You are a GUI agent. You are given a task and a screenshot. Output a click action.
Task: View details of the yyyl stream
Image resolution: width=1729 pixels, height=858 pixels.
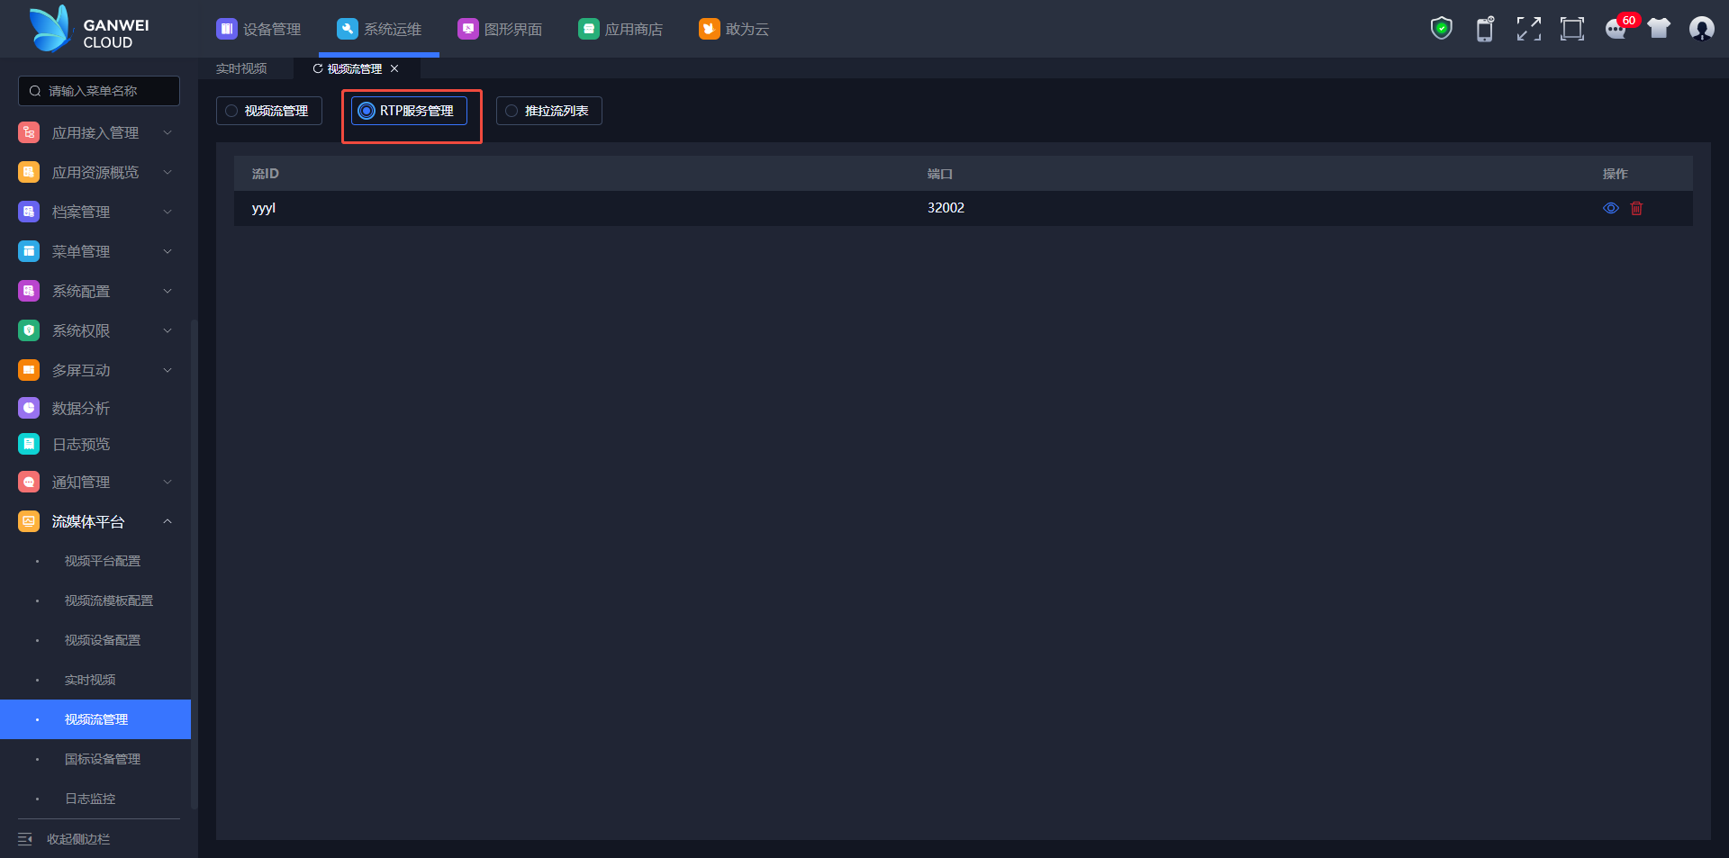click(1611, 208)
